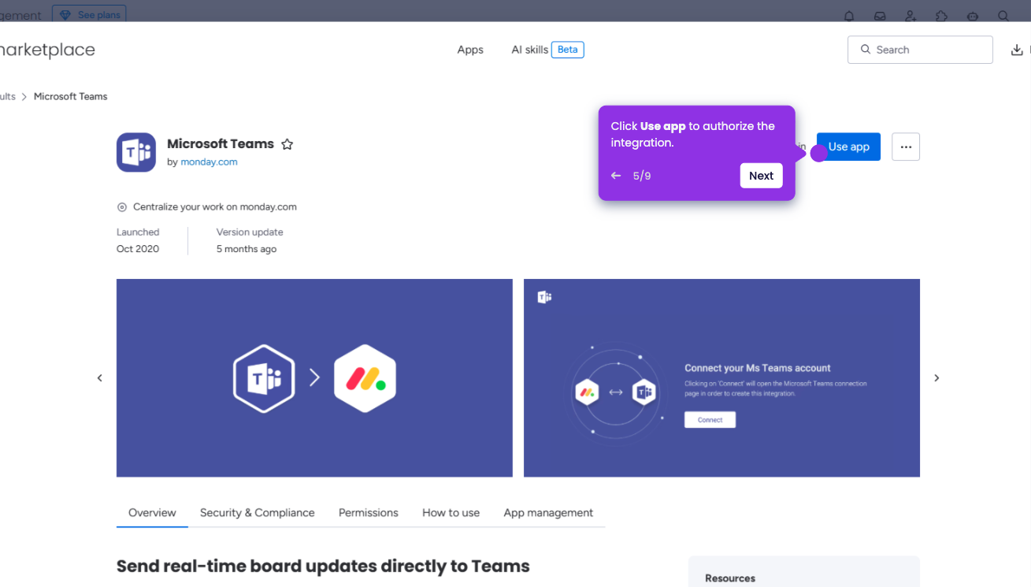
Task: Open the How to use tab
Action: 451,513
